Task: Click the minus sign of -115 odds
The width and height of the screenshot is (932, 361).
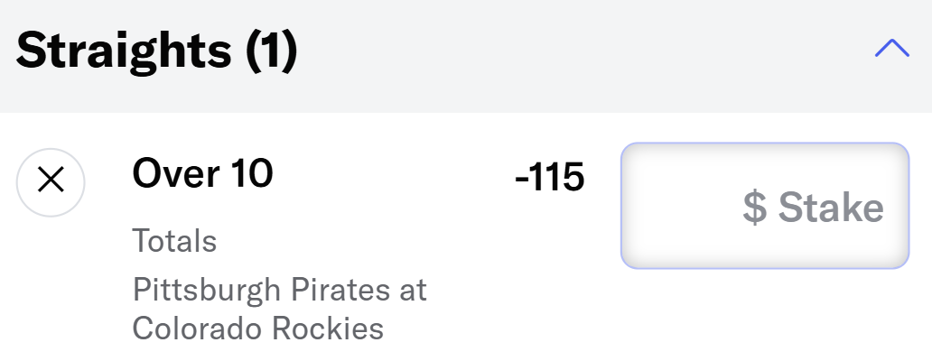Action: pos(521,180)
